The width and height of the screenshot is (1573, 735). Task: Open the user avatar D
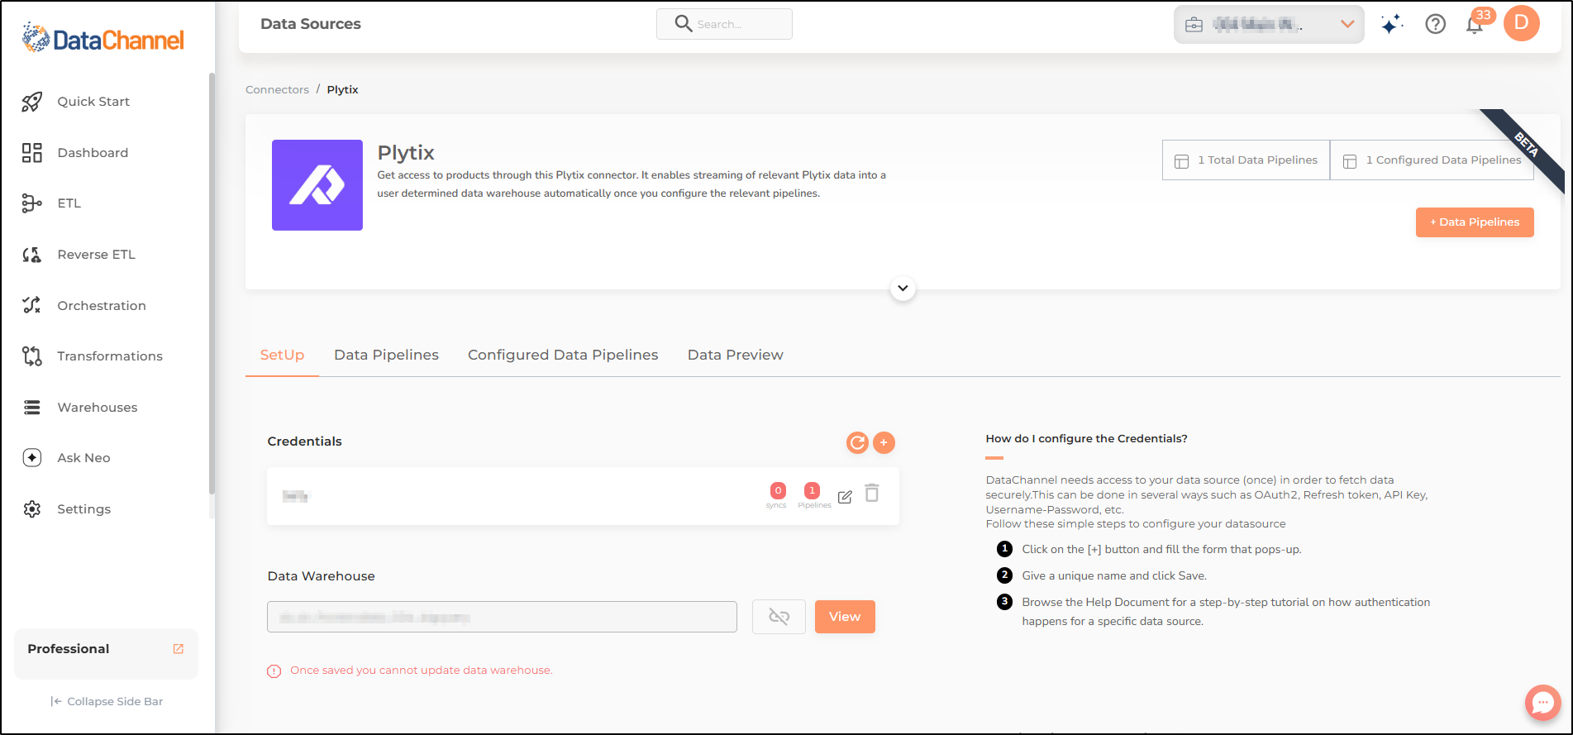pyautogui.click(x=1522, y=23)
